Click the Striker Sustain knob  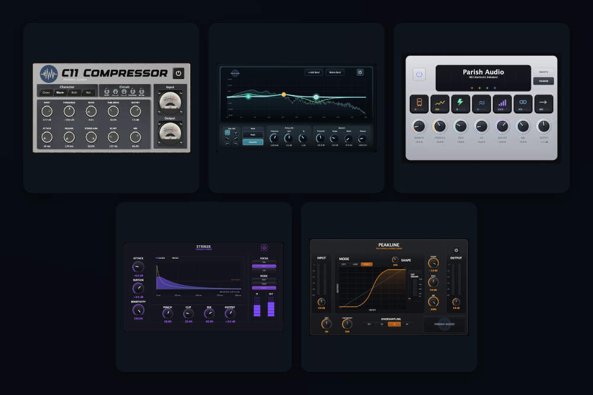tap(138, 288)
